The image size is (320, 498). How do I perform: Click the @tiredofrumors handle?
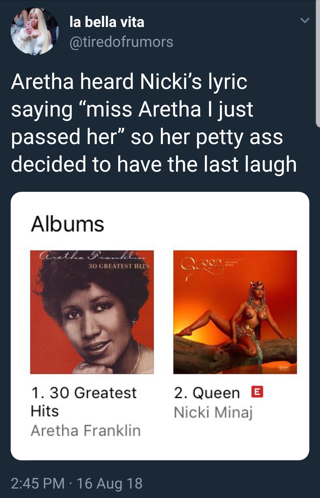121,42
